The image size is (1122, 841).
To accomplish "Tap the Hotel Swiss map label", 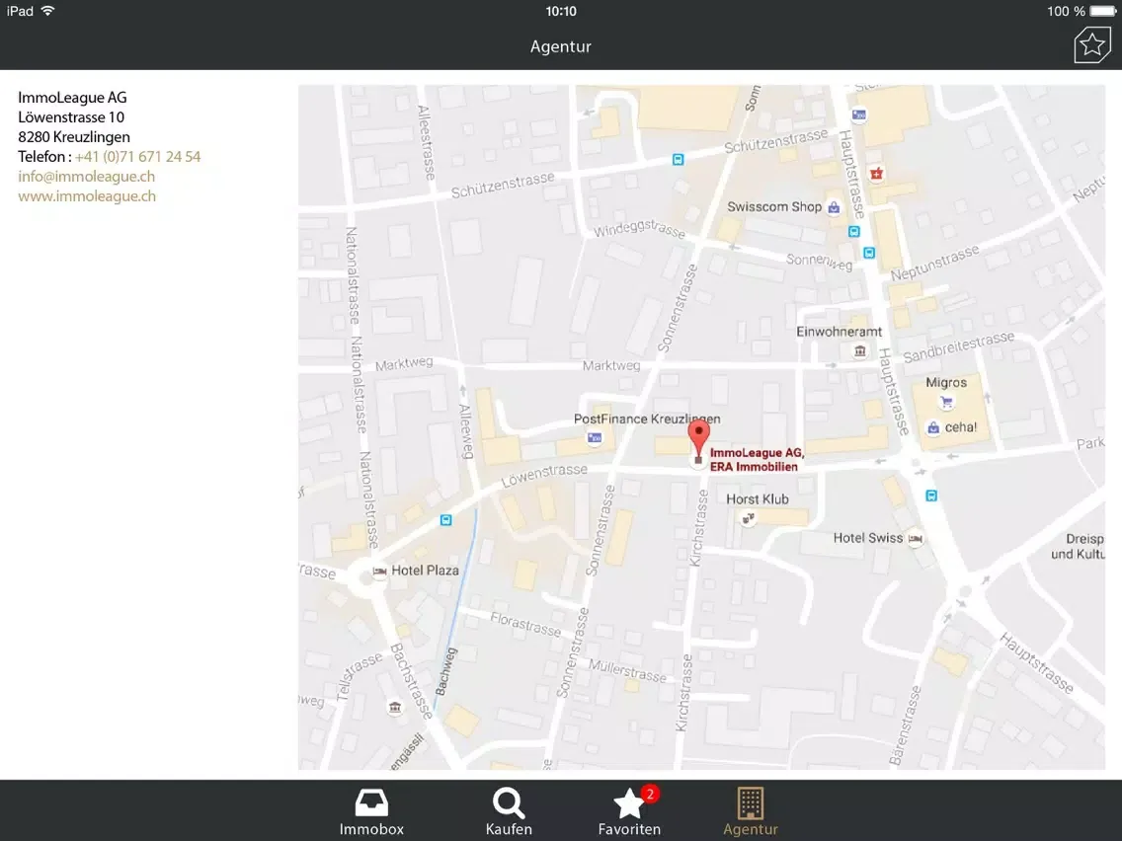I will 868,538.
